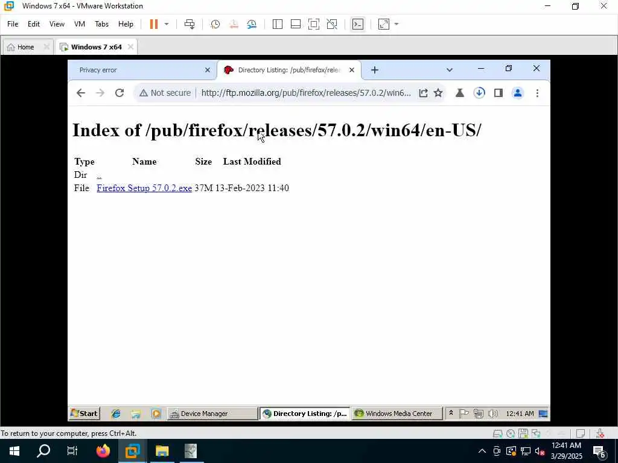Open the Windows 7 Start menu
Viewport: 618px width, 463px height.
(84, 414)
